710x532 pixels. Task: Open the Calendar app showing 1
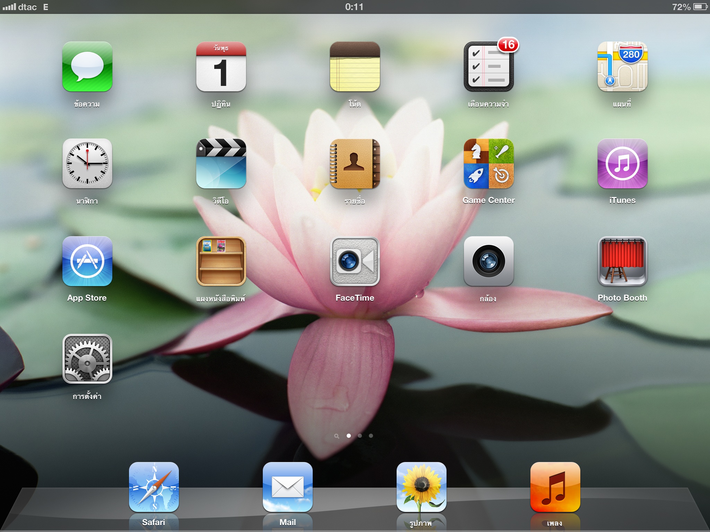click(221, 67)
